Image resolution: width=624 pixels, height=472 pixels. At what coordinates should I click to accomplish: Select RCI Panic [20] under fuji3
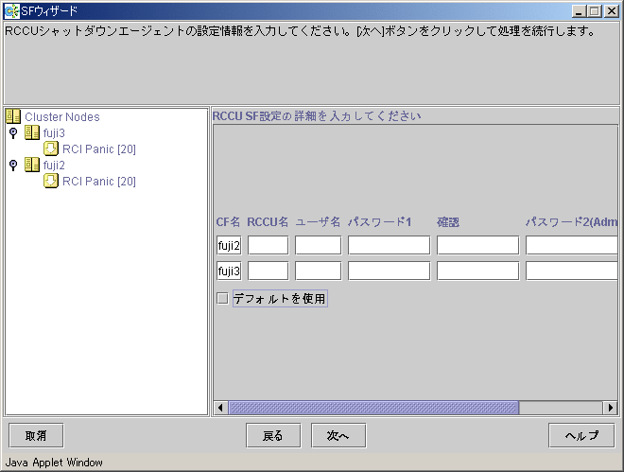(x=99, y=149)
